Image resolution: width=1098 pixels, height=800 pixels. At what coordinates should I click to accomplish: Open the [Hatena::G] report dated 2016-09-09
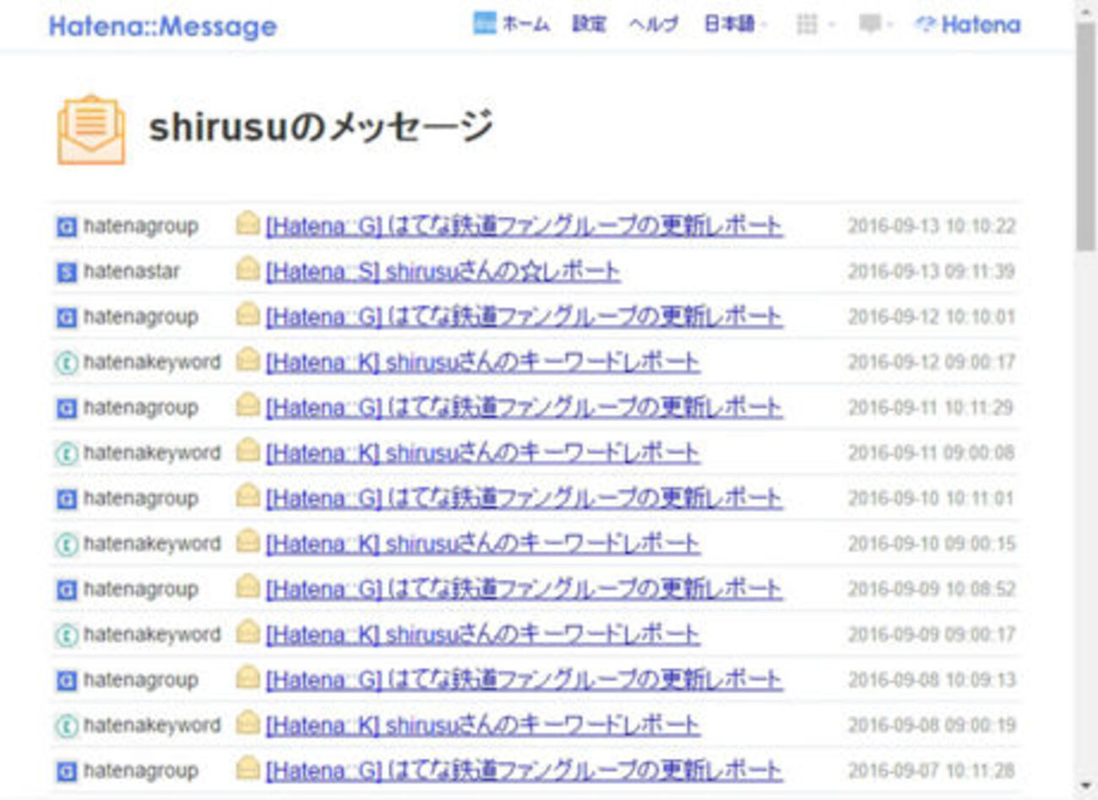[525, 590]
